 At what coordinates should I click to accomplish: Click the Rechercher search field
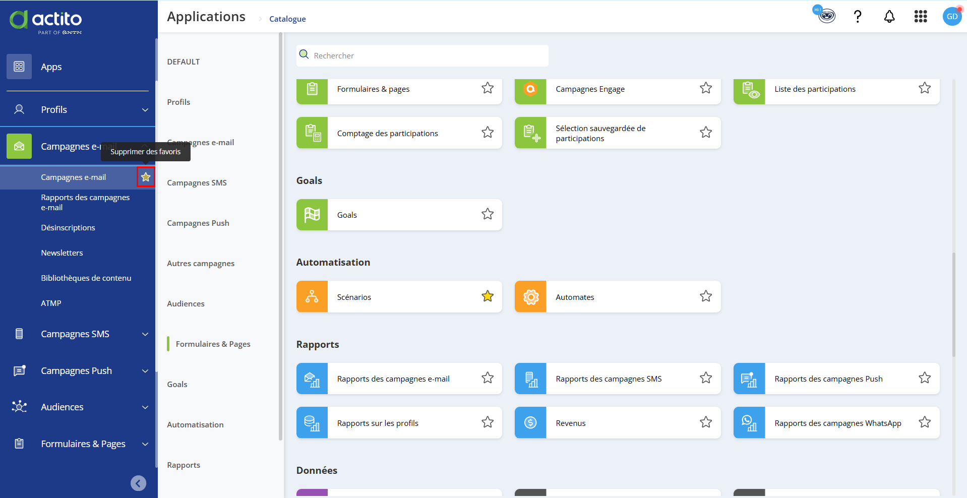click(x=422, y=55)
